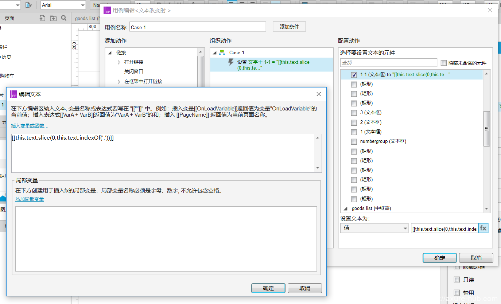Toggle the 只读 checkbox in background window
Screen dimensions: 501x304
point(457,280)
